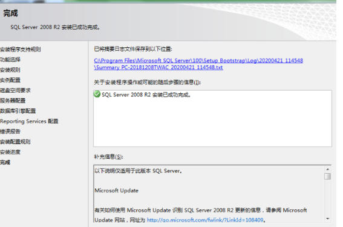Select the 错误报告 step
The width and height of the screenshot is (343, 227).
(x=10, y=131)
